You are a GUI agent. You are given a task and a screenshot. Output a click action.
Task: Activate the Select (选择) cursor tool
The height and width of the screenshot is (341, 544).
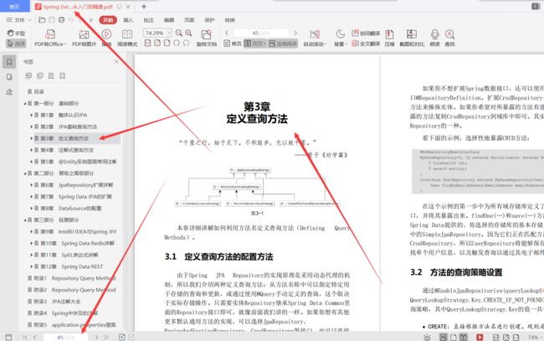(16, 44)
